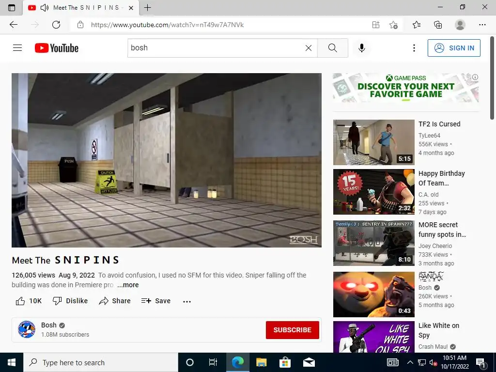Open Microsoft Store from taskbar

[285, 362]
